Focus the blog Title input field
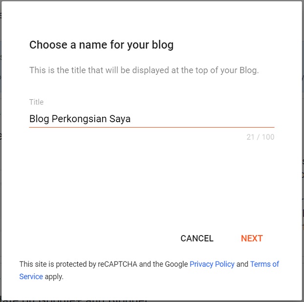Screen dimensions: 304x302 point(152,119)
